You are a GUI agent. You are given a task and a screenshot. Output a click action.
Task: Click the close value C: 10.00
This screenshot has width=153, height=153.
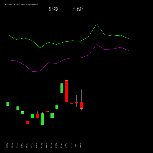[x=54, y=8]
